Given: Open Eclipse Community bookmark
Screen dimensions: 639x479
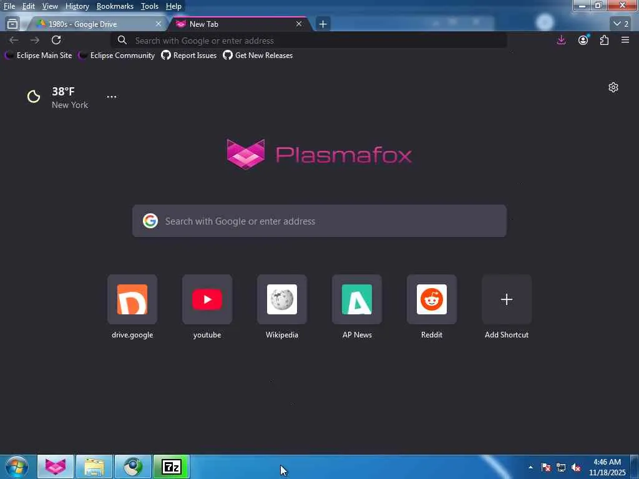Looking at the screenshot, I should click(x=116, y=56).
